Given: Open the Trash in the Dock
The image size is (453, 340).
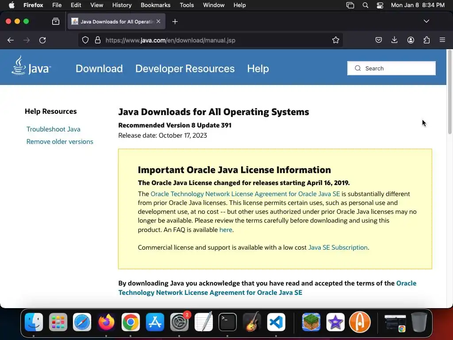Looking at the screenshot, I should point(419,322).
